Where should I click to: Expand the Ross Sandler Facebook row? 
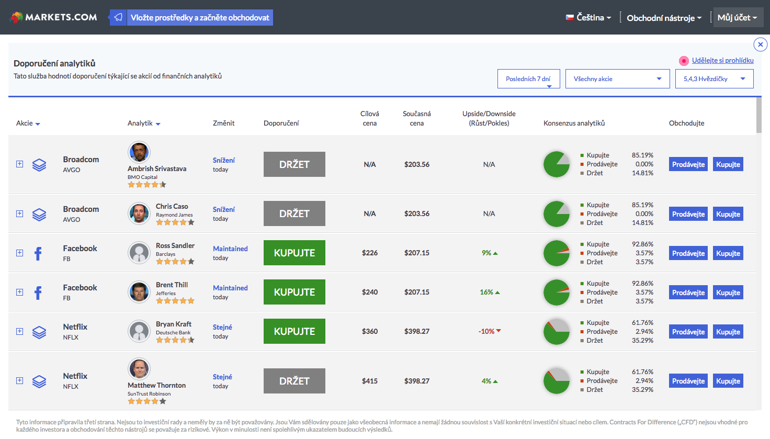point(19,253)
